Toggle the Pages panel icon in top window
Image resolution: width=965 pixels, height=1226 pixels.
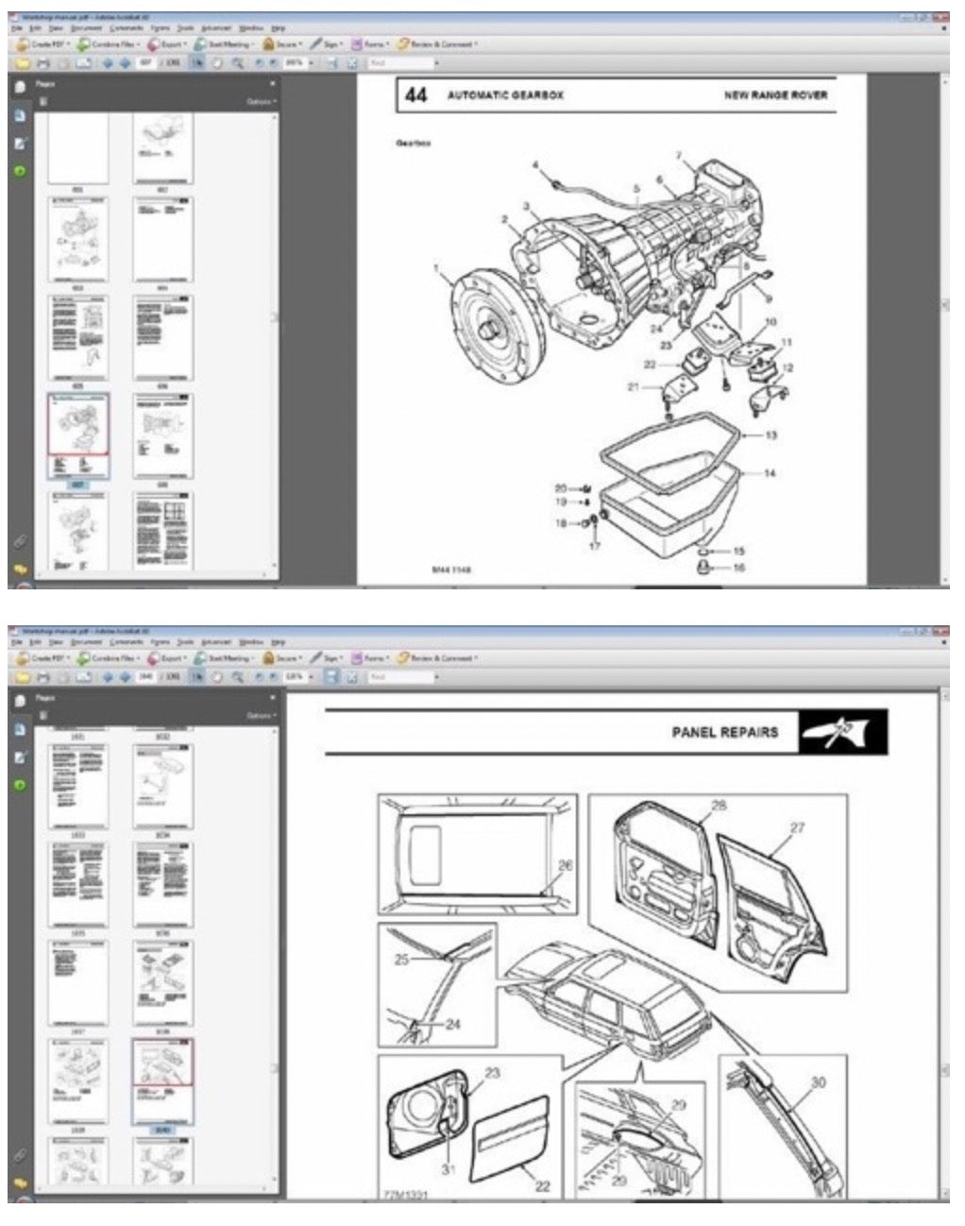click(x=20, y=87)
